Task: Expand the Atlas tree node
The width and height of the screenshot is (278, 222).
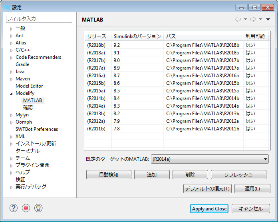Action: point(11,43)
